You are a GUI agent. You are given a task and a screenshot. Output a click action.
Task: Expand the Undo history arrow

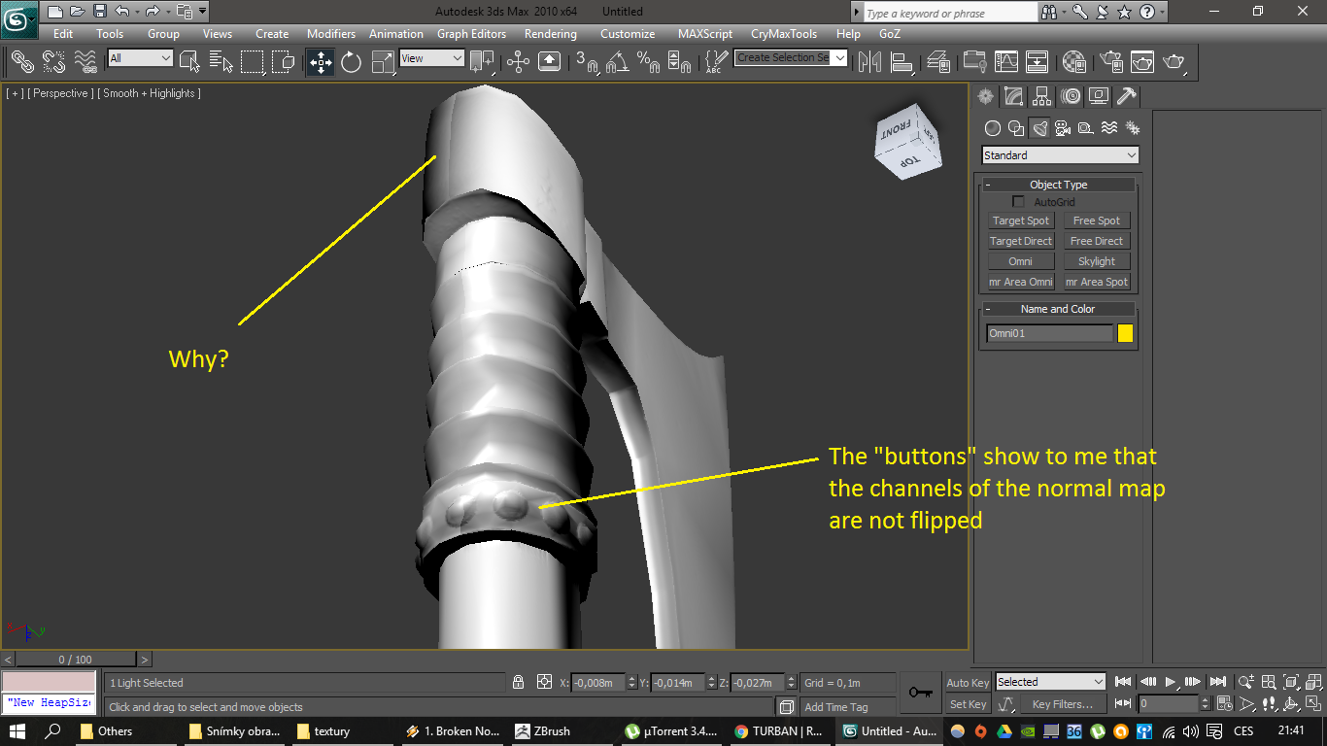point(136,12)
